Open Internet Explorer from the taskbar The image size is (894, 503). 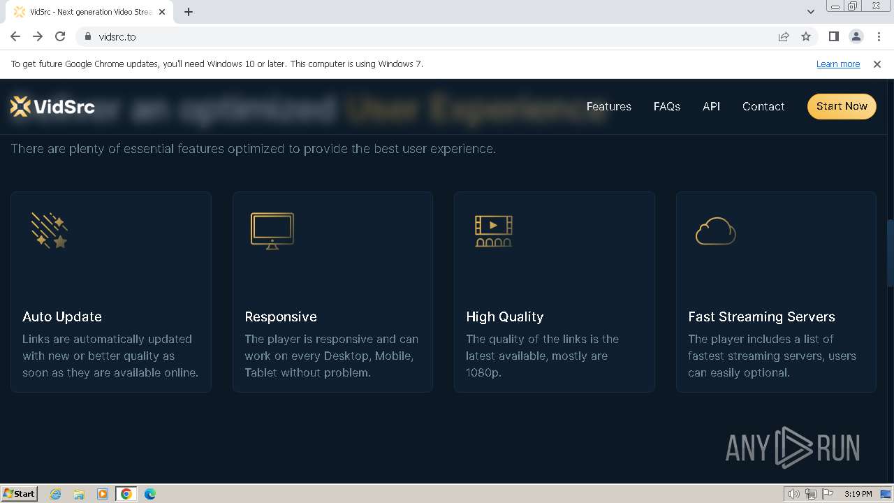point(56,494)
